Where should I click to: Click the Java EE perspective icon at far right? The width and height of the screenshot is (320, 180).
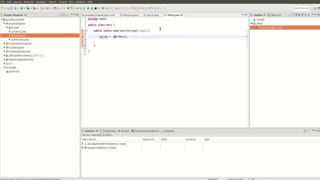pos(318,8)
